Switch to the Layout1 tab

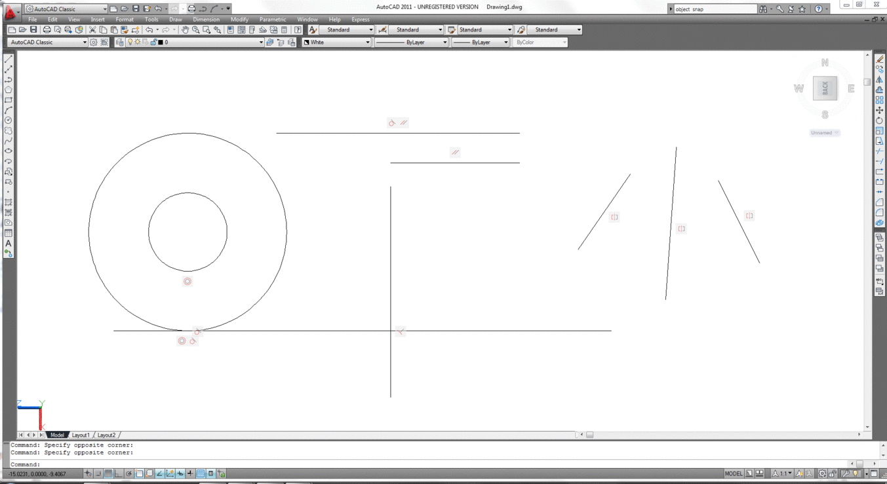(81, 435)
